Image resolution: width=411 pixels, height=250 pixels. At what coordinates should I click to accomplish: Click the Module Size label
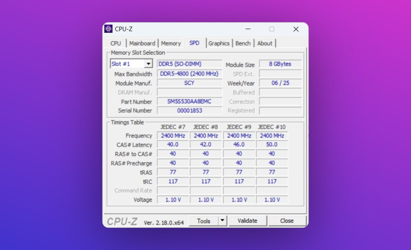(240, 65)
